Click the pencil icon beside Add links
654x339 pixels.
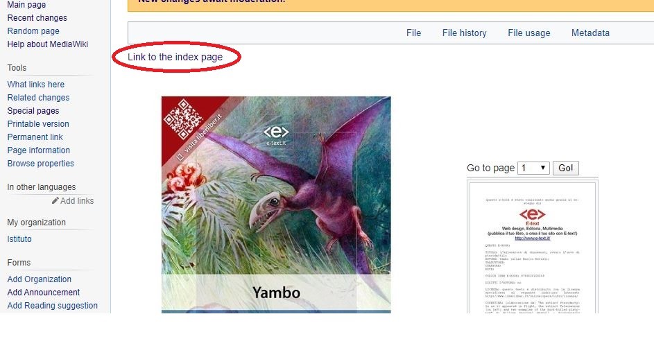coord(55,200)
